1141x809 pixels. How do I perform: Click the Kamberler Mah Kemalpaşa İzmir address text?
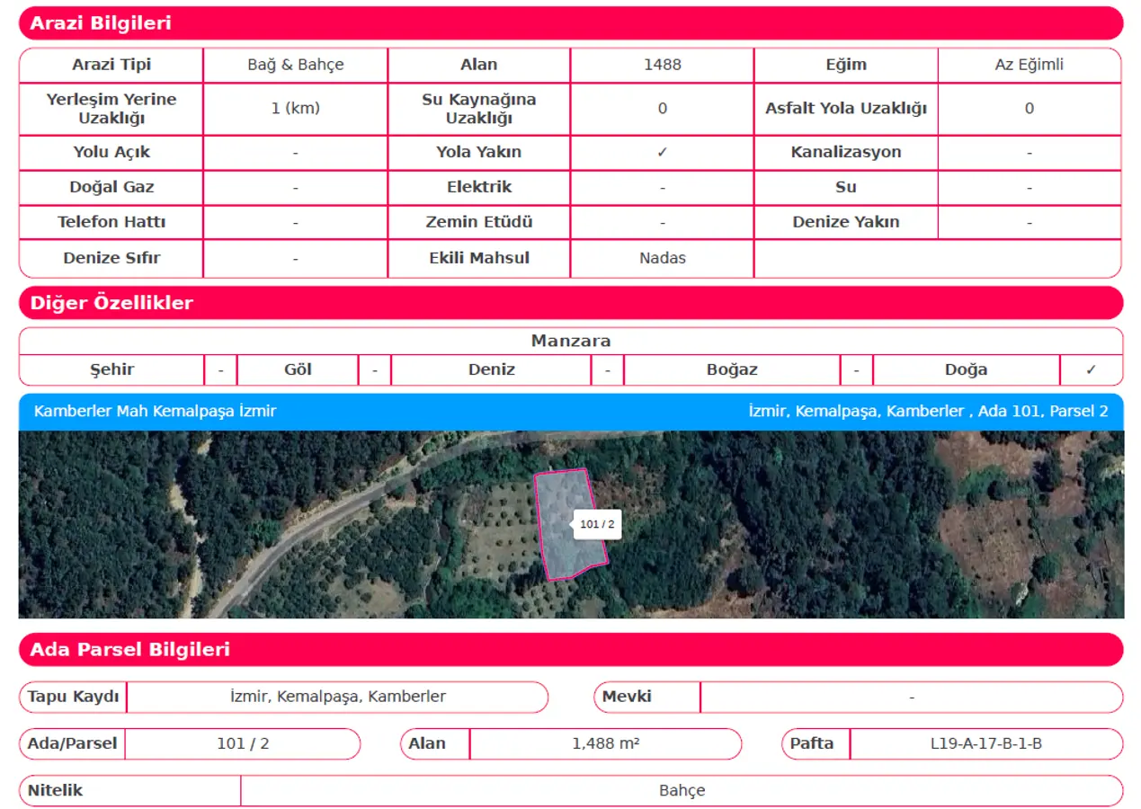click(155, 412)
